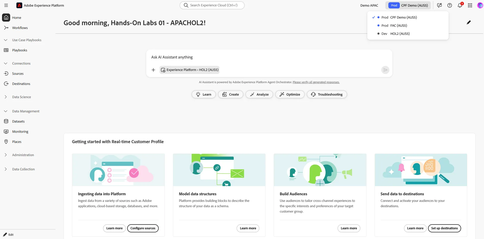Click Learn more under Model data structures
484x239 pixels.
[248, 228]
